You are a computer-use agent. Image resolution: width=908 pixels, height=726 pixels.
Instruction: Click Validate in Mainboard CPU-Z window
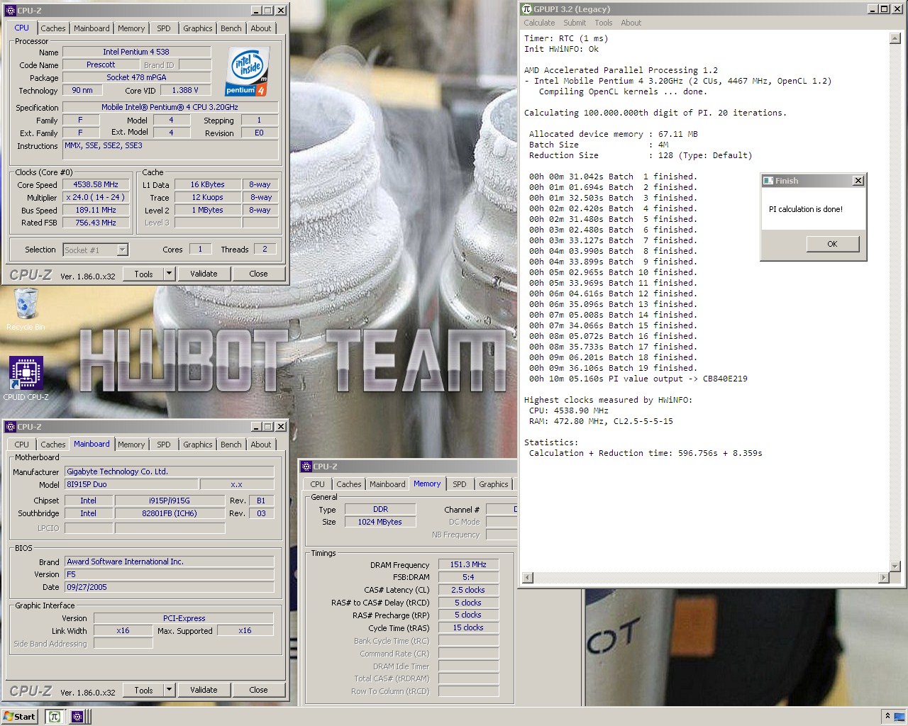point(204,690)
